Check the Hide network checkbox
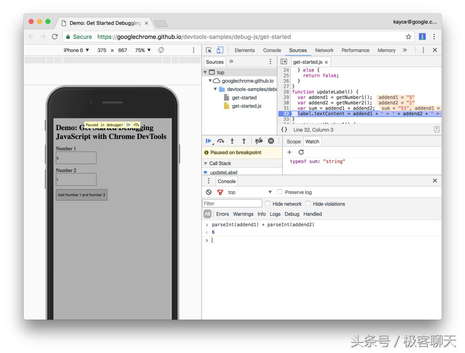465x353 pixels. 267,203
